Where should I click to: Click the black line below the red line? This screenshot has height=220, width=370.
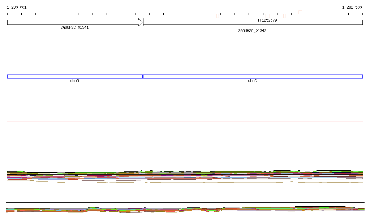point(185,132)
